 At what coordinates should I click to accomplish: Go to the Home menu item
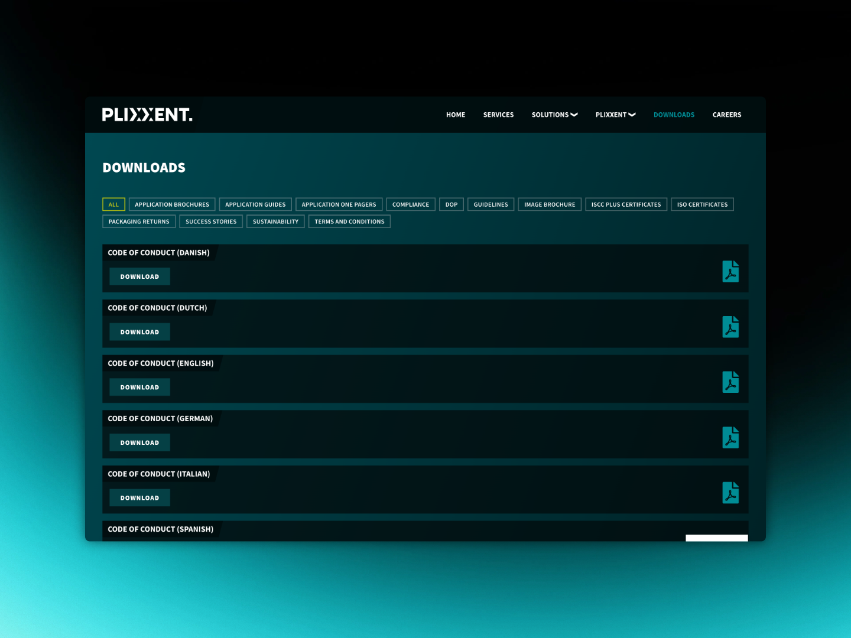point(456,115)
